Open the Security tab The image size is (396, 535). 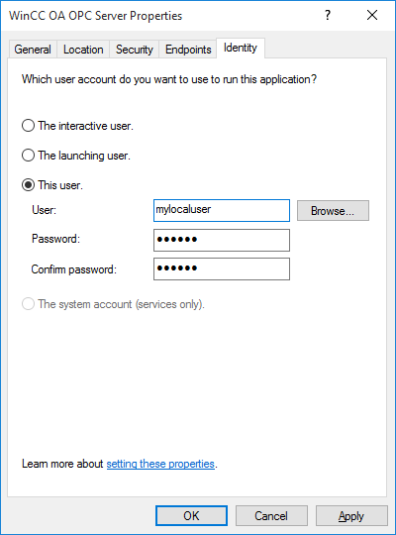tap(135, 50)
